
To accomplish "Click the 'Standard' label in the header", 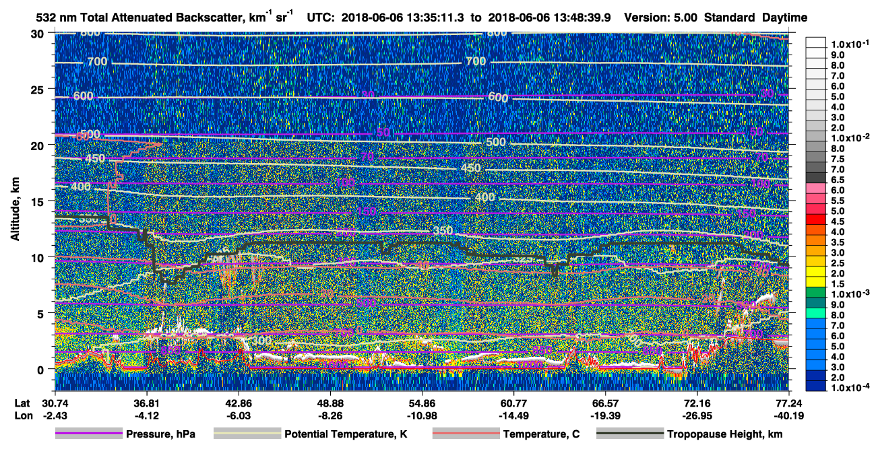I will click(730, 18).
